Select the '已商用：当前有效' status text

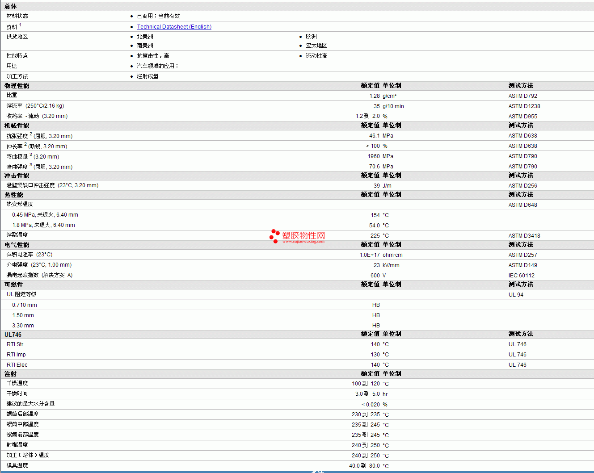(x=158, y=16)
